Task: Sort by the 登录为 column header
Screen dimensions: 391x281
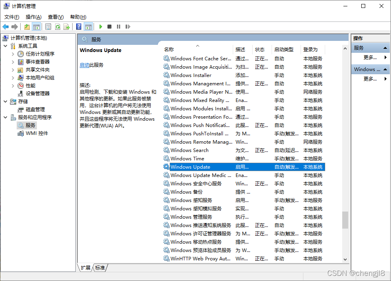Action: point(313,49)
